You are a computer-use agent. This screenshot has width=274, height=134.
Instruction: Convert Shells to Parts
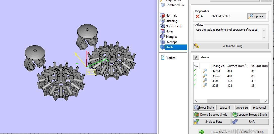pyautogui.click(x=212, y=122)
